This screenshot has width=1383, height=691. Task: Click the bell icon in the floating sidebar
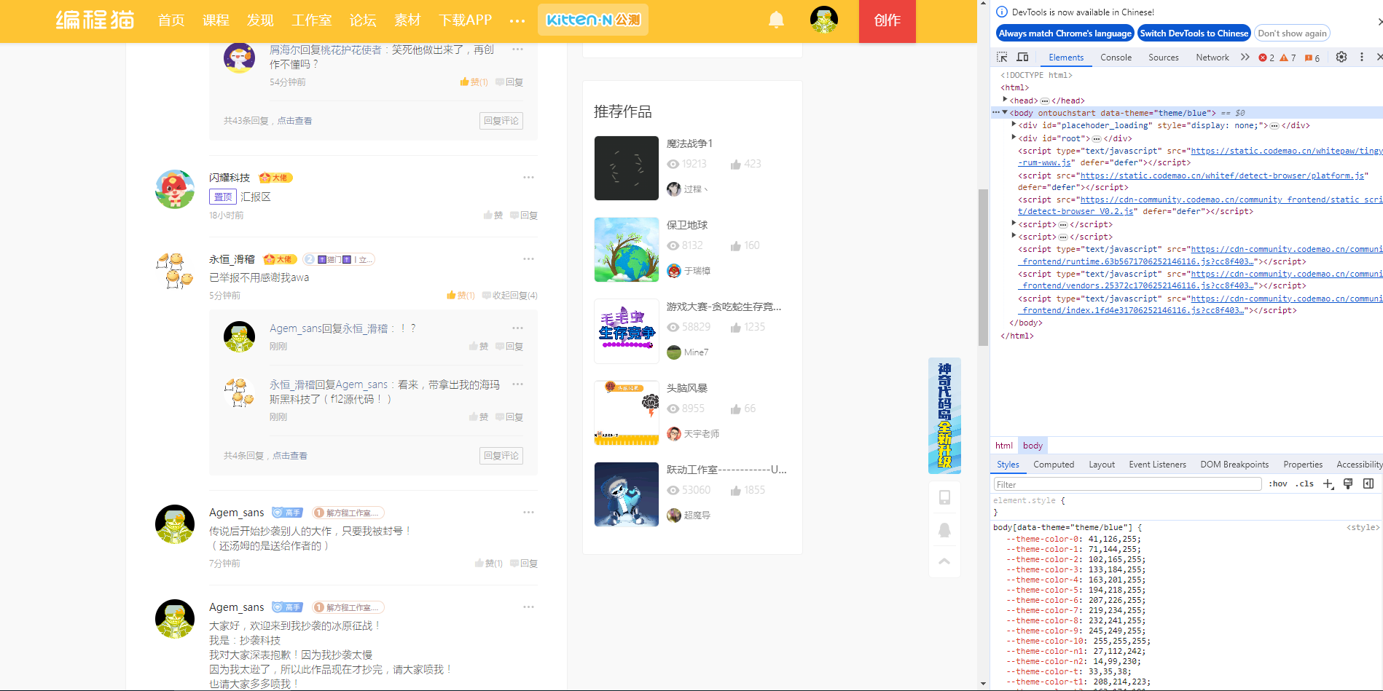point(944,529)
